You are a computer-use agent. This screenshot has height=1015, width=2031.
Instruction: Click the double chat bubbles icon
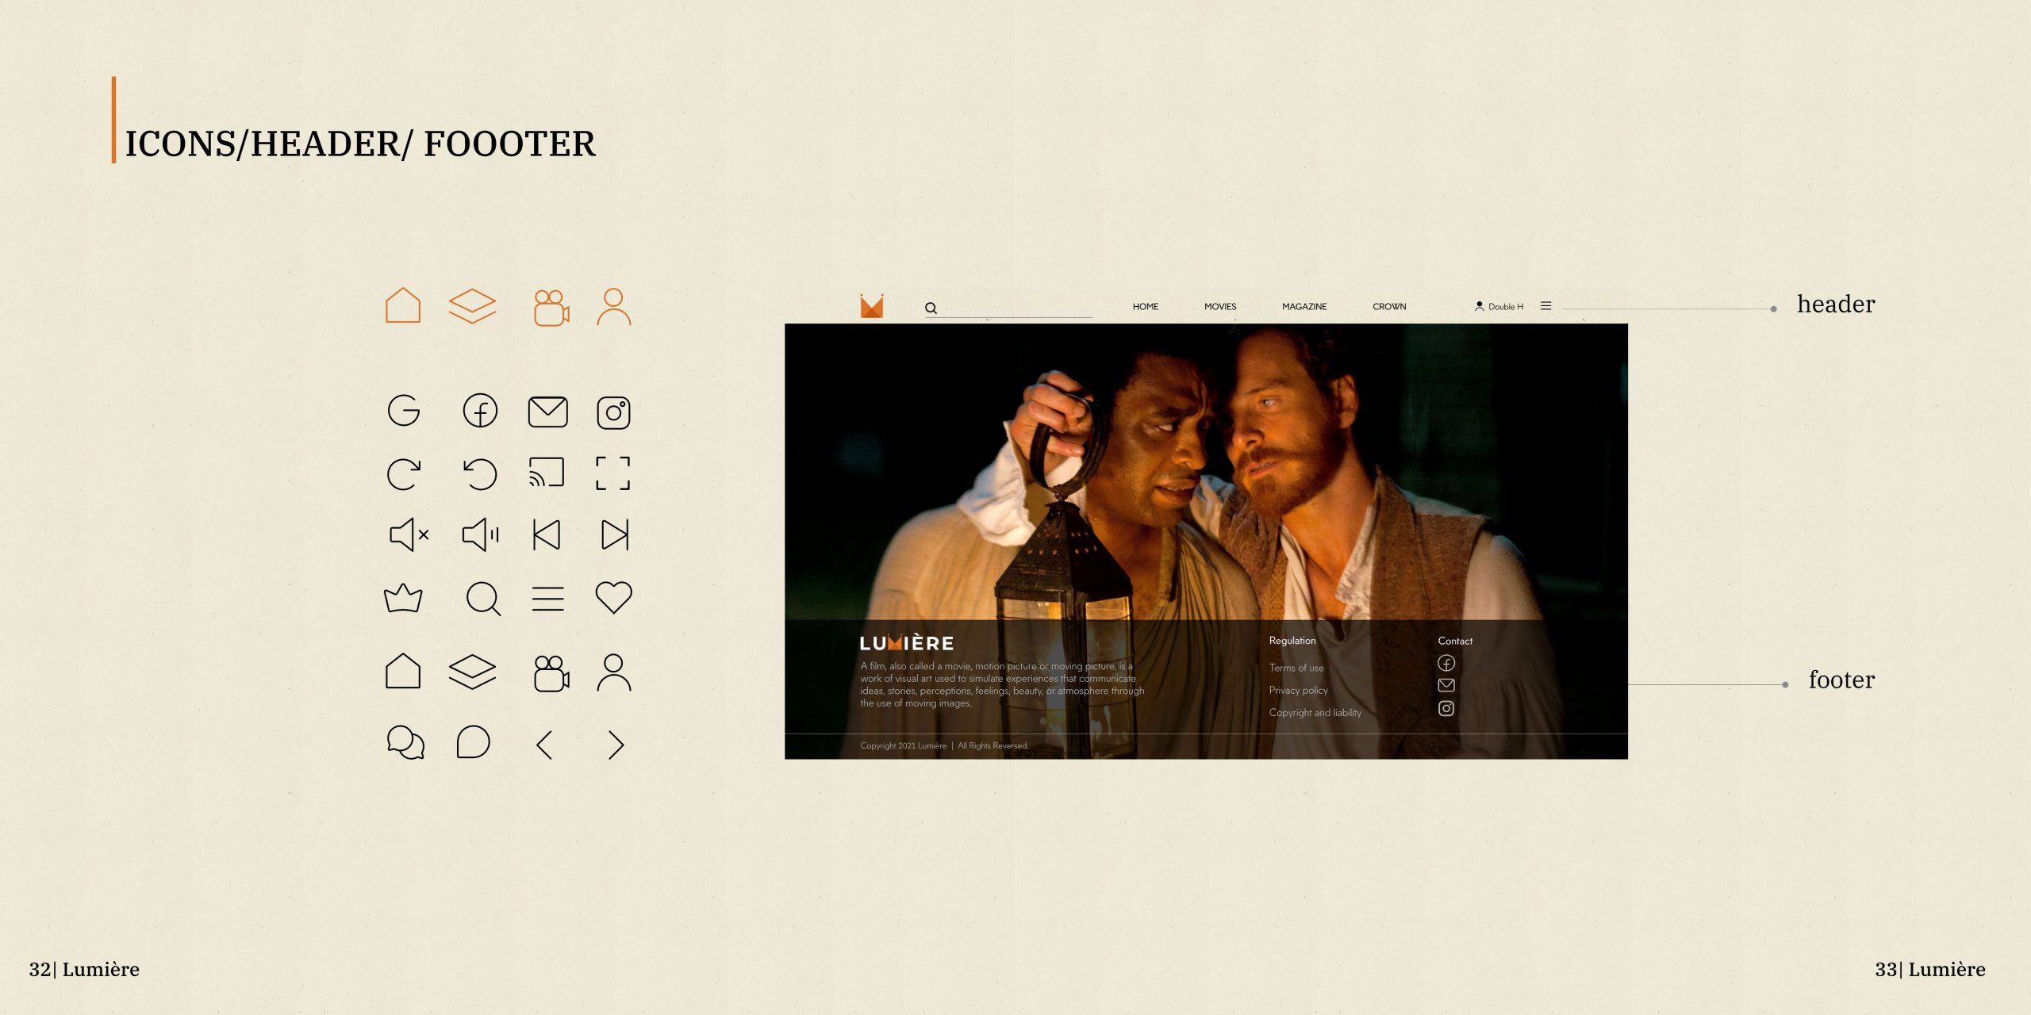[405, 743]
